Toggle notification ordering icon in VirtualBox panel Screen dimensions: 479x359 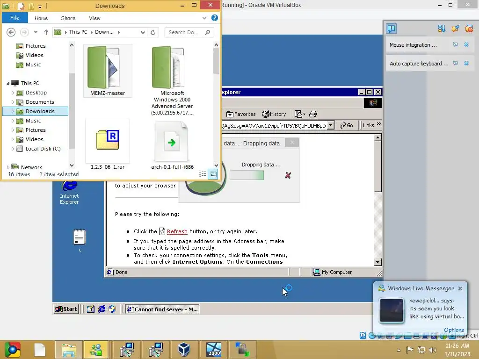click(442, 29)
